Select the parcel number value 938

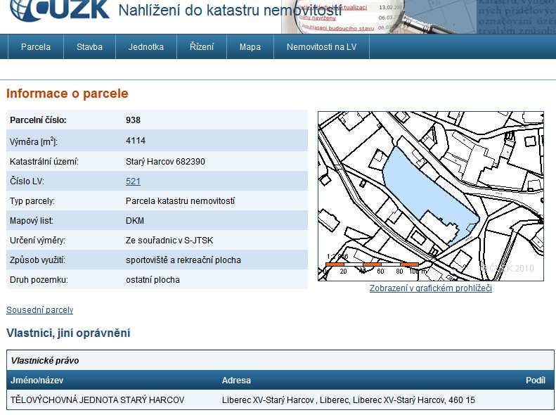click(133, 120)
